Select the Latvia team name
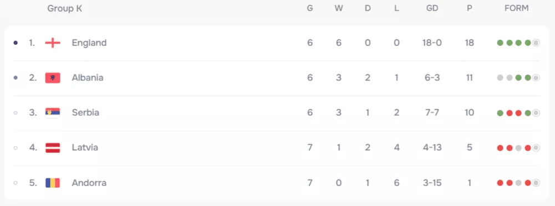Screen dimensions: 555x206 85,147
